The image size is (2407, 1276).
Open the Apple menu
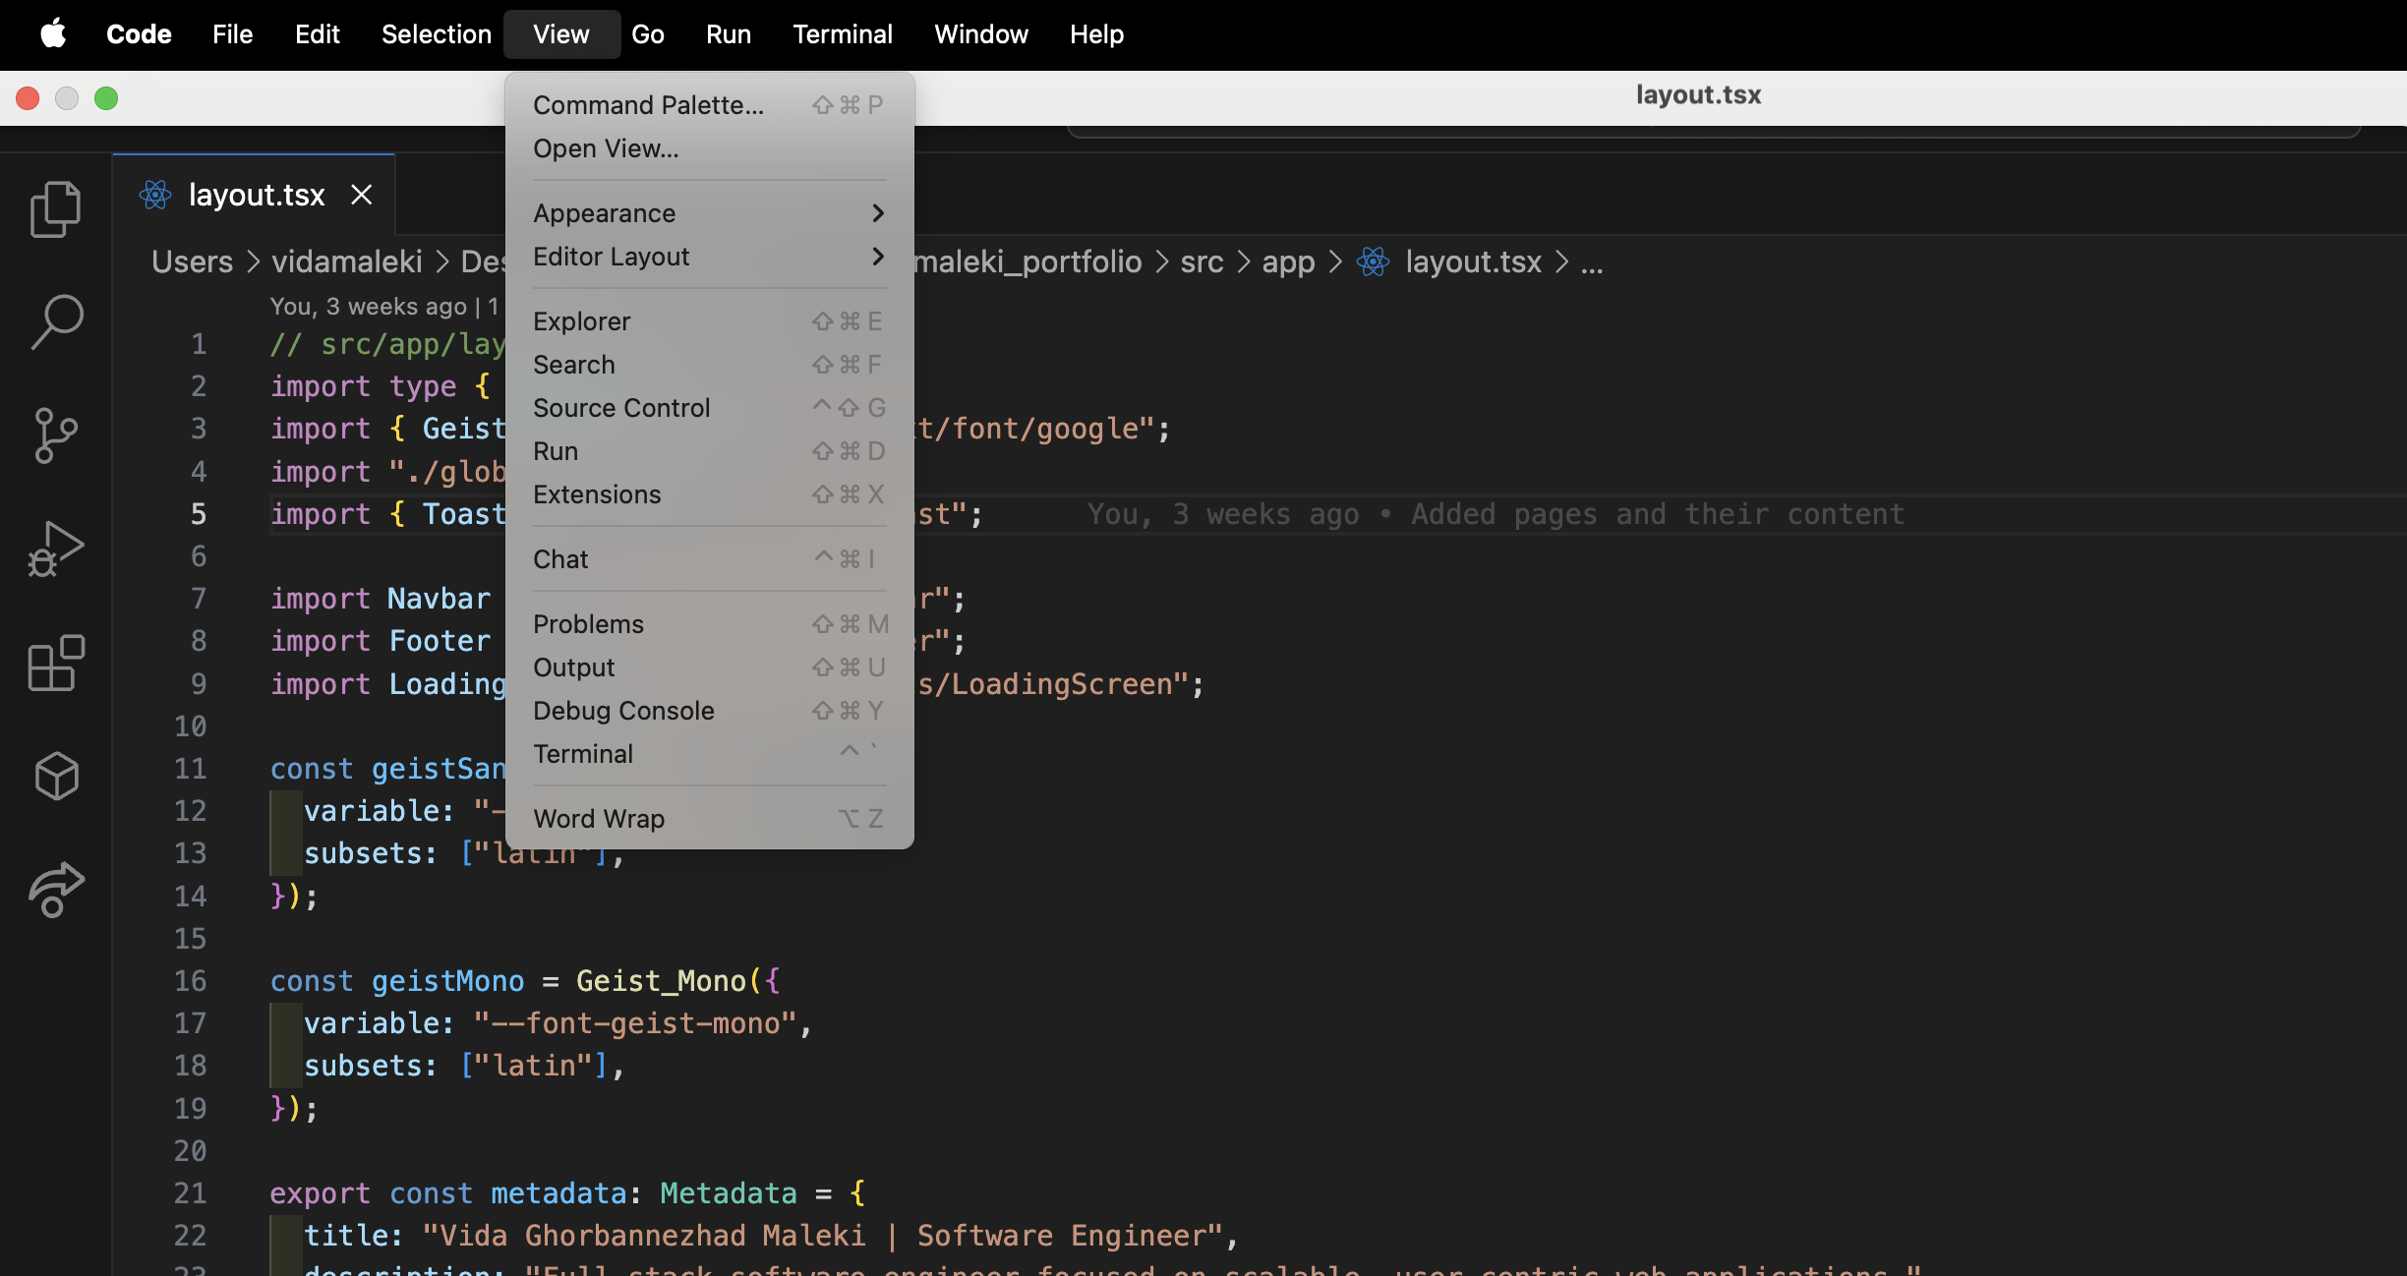(x=53, y=34)
